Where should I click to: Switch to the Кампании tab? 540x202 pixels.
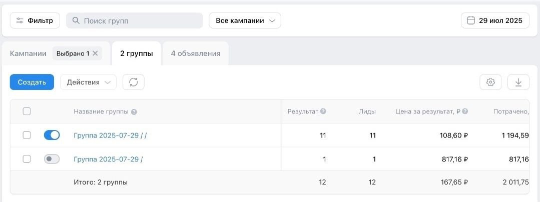click(28, 53)
